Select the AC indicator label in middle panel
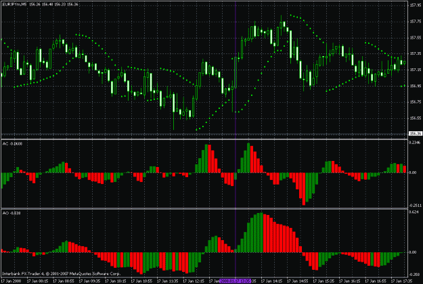The width and height of the screenshot is (423, 284). pos(12,144)
